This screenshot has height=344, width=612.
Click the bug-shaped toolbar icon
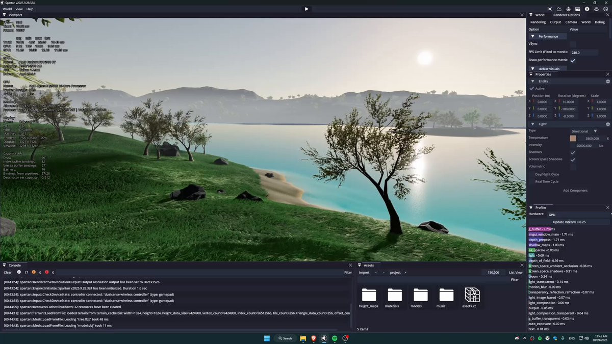[596, 9]
